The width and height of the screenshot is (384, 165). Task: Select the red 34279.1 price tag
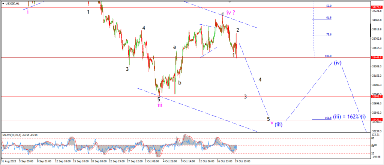pos(376,7)
